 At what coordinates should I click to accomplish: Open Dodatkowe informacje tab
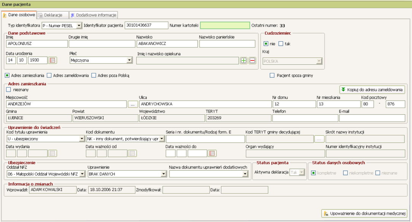93,15
